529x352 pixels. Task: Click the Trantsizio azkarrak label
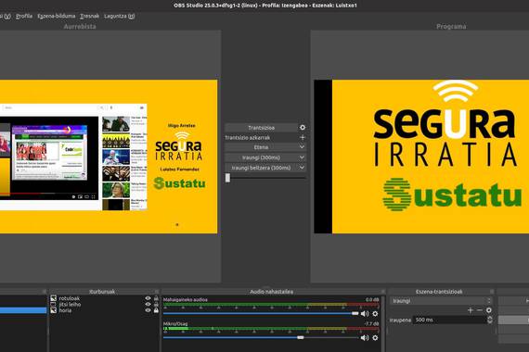(x=247, y=137)
